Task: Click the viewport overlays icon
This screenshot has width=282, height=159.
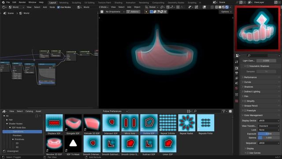Action: tap(204, 7)
